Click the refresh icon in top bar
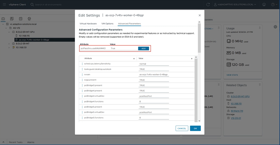Viewport: 280px width, 145px height. (x=208, y=5)
